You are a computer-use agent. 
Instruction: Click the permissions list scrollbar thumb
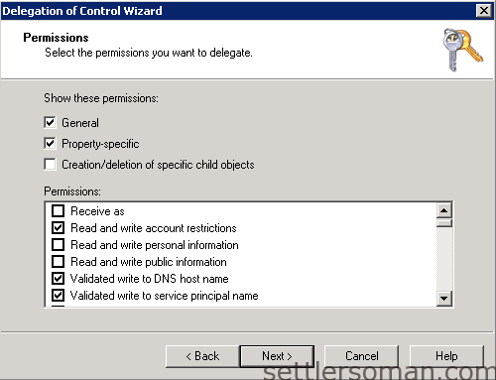(444, 222)
